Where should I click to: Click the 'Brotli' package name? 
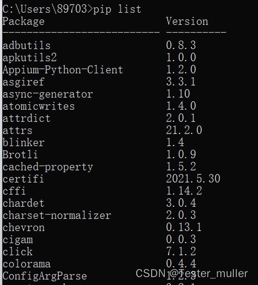(x=21, y=155)
